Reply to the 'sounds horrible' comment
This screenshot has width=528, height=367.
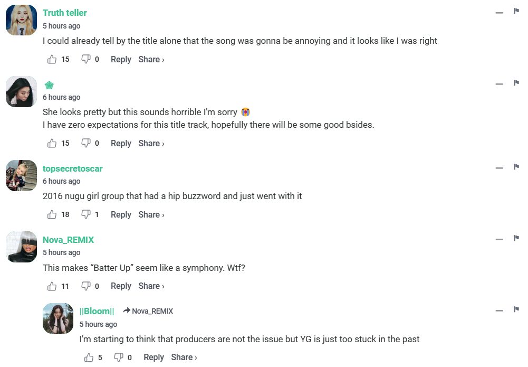121,143
